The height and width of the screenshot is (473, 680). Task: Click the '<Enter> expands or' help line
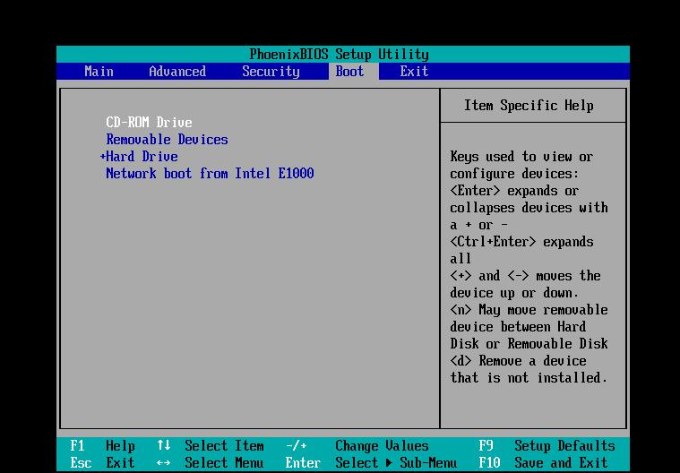(x=514, y=190)
